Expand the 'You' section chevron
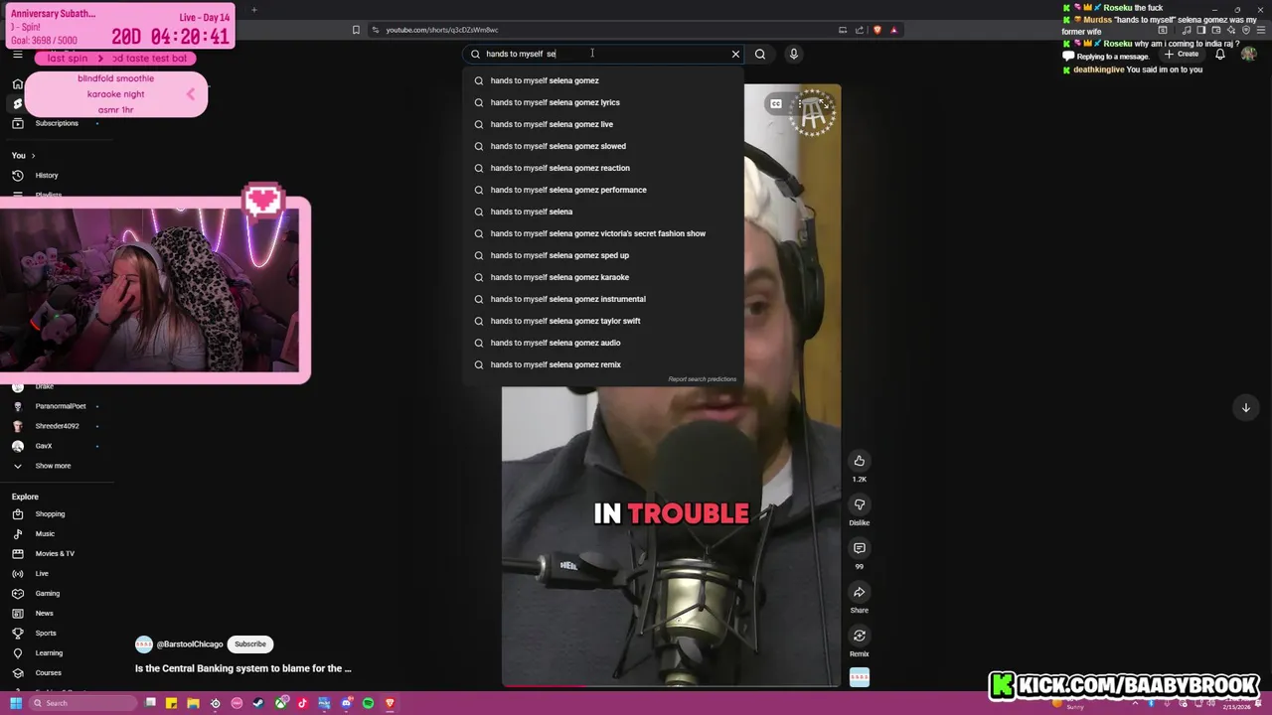This screenshot has height=715, width=1272. 33,156
